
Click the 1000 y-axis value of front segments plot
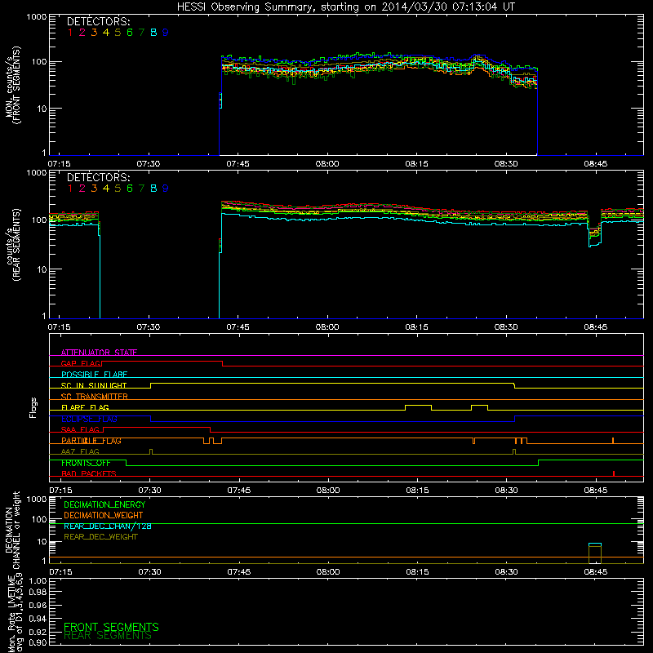pyautogui.click(x=37, y=17)
